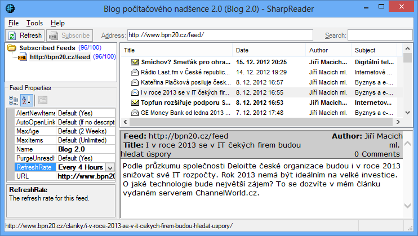The image size is (418, 236).
Task: Click the Subscribed Feeds folder icon
Action: click(12, 48)
